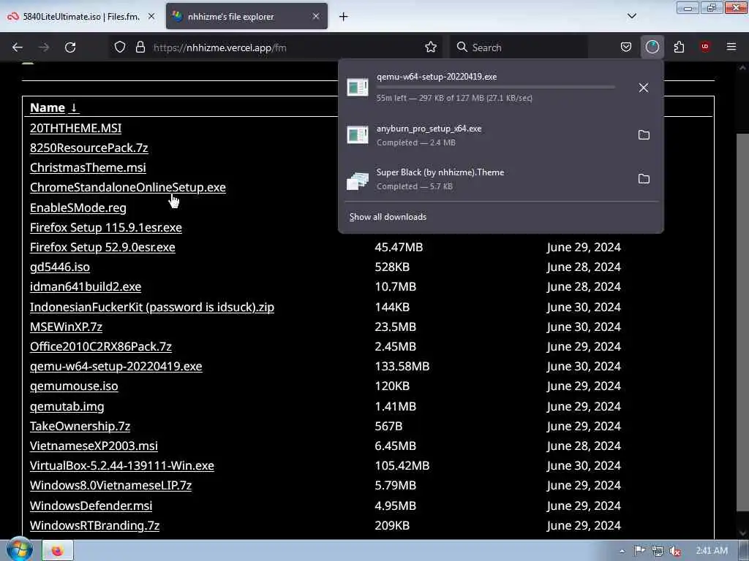Click the Super Black Theme download entry
749x561 pixels.
[x=486, y=180]
